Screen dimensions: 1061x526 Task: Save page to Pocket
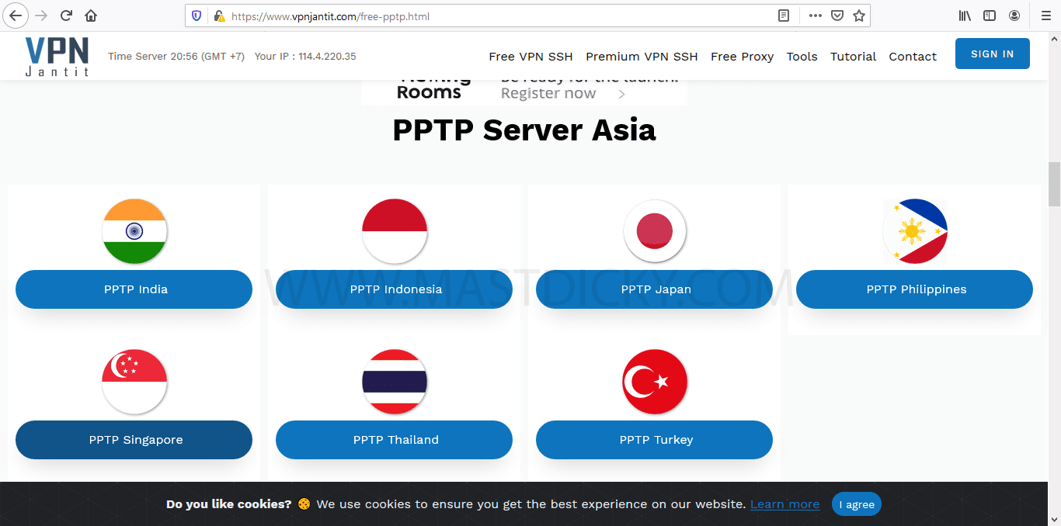[837, 16]
